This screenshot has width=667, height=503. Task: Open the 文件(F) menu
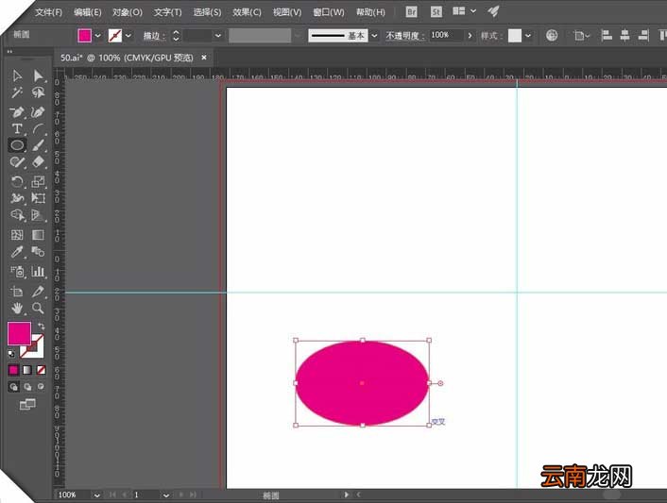pos(48,12)
